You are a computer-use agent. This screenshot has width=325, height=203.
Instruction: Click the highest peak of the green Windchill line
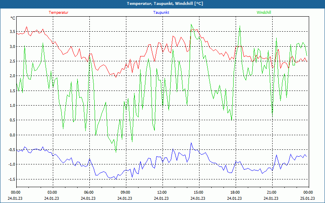[x=191, y=24]
